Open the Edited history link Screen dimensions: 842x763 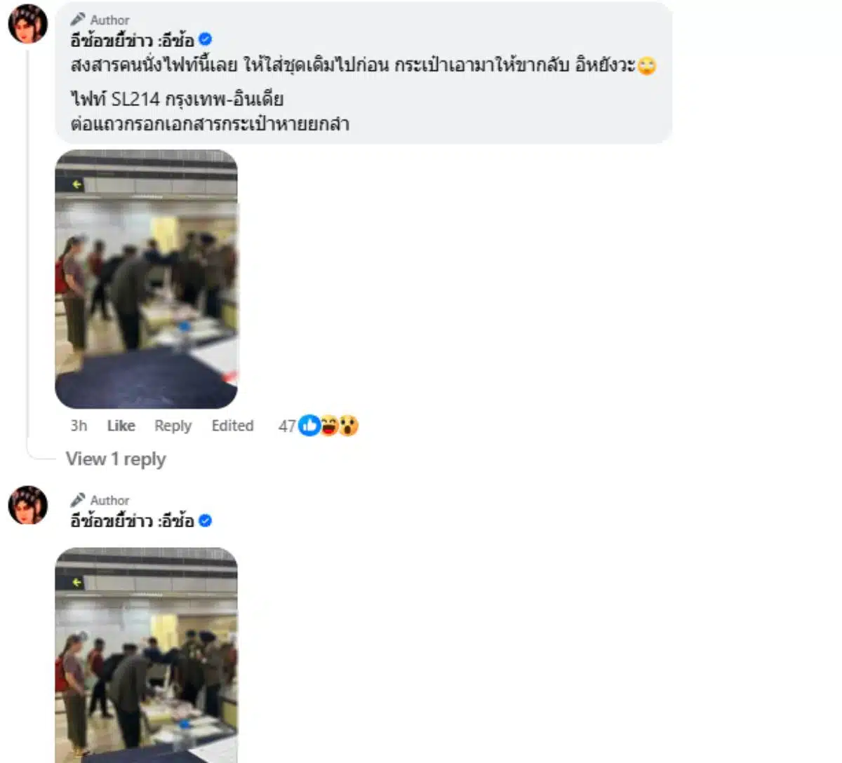coord(232,426)
